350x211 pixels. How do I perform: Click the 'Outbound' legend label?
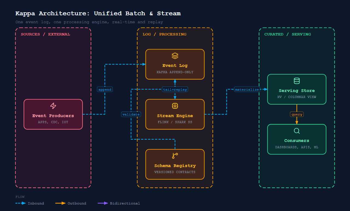[77, 203]
